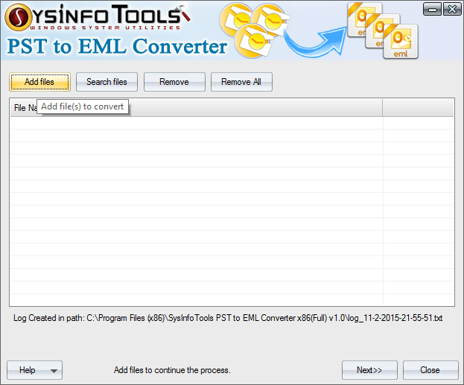
Task: Expand the Help dropdown arrow
Action: (54, 371)
